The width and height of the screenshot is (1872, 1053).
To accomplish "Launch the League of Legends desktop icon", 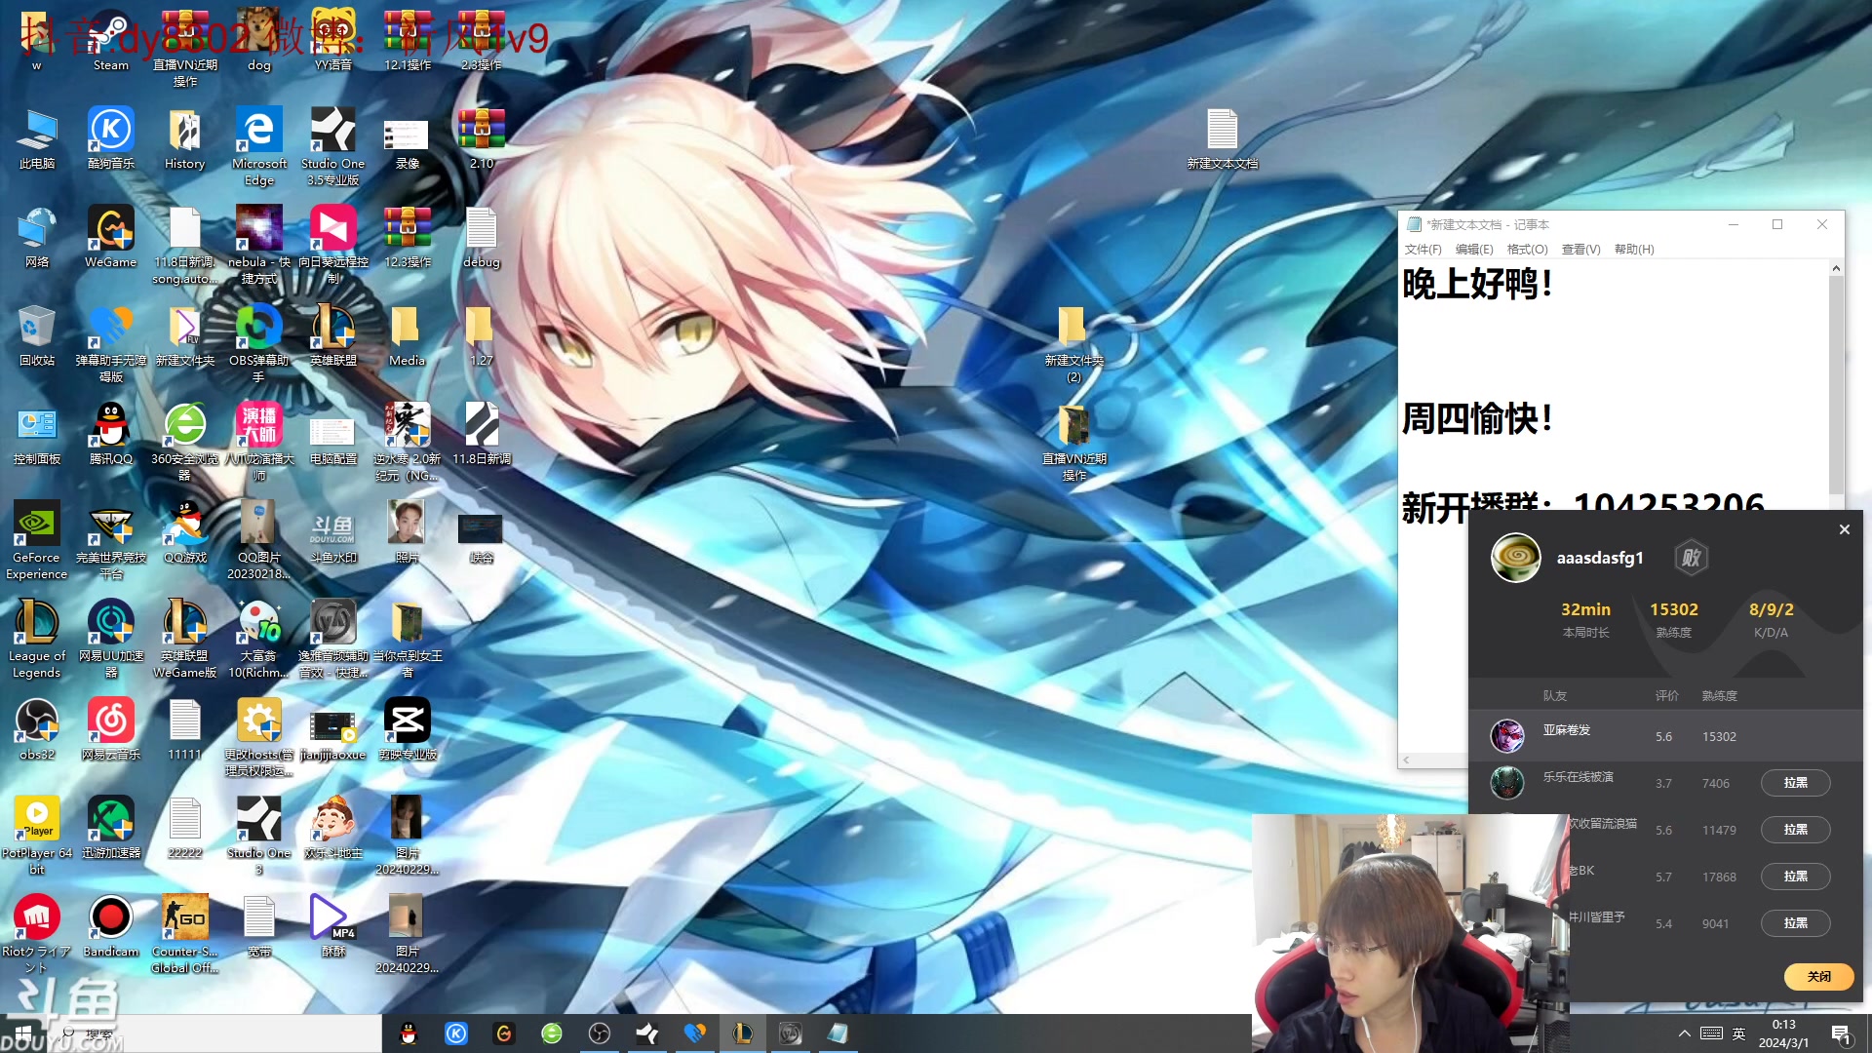I will [x=36, y=638].
